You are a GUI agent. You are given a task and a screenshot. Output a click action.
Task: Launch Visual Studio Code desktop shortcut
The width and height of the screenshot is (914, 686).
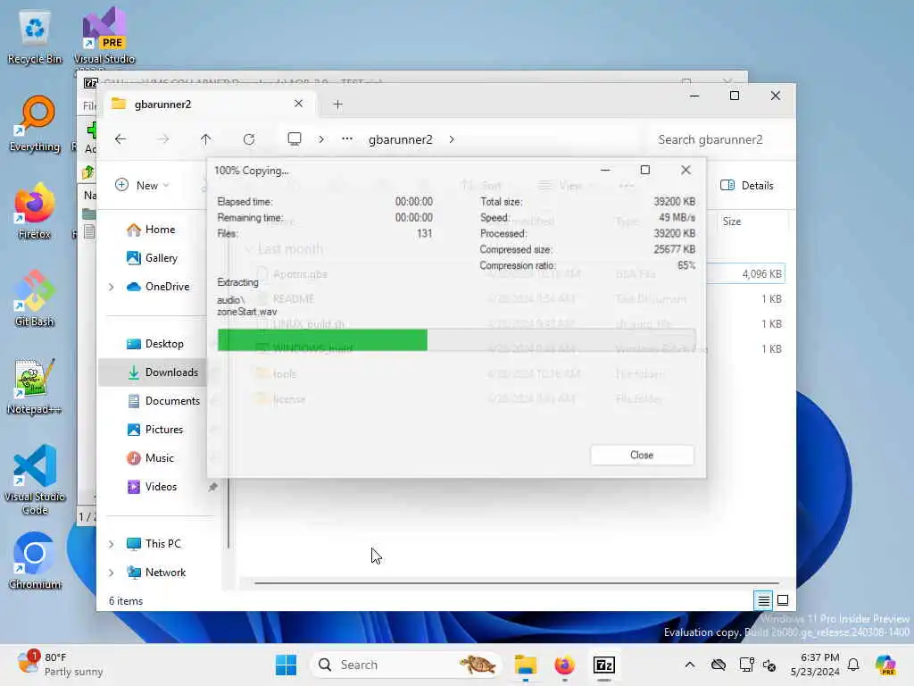coord(35,480)
